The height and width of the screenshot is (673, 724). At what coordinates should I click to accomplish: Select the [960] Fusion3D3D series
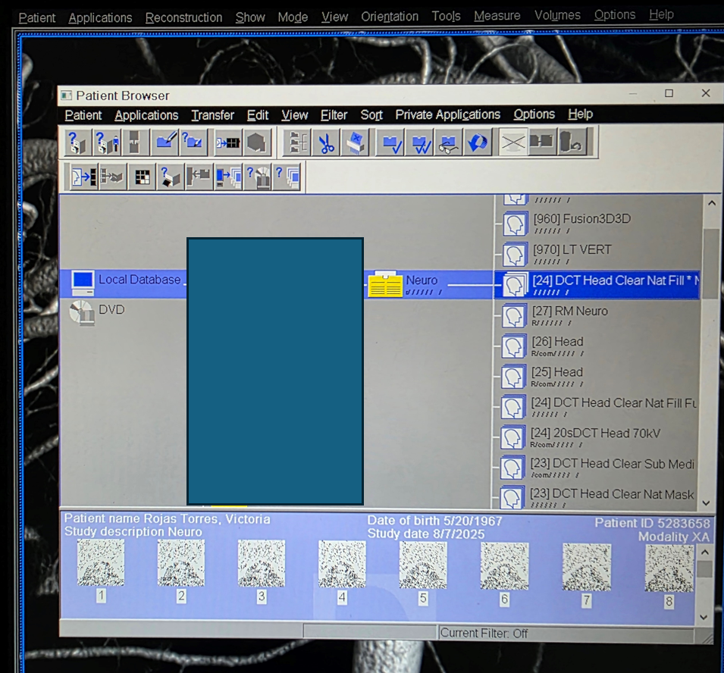pos(581,219)
